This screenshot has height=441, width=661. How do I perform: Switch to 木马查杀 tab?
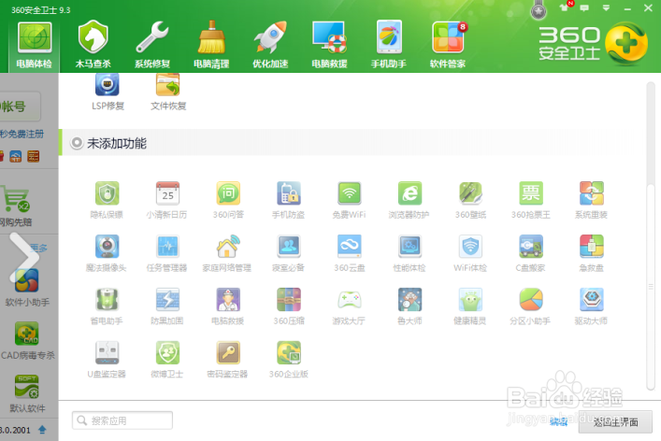(93, 45)
